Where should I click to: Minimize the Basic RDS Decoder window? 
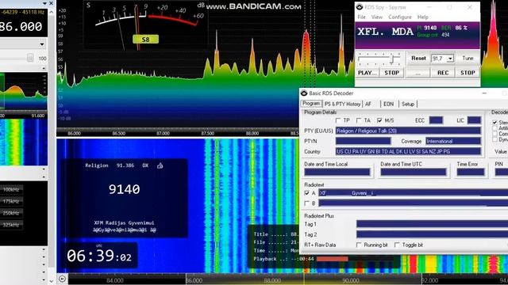484,93
